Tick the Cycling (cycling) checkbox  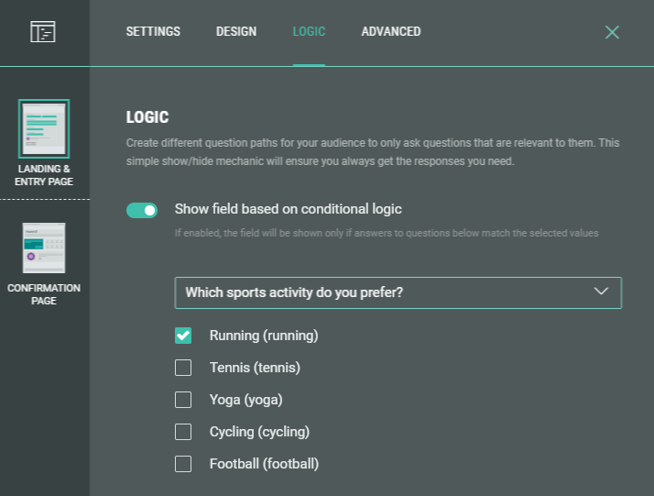183,432
